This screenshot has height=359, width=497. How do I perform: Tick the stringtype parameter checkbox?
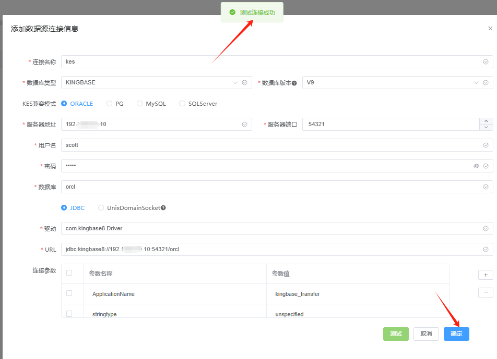pos(69,314)
